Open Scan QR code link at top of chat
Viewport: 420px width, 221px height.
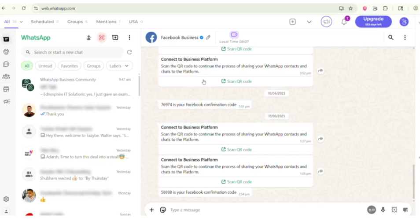coord(236,49)
